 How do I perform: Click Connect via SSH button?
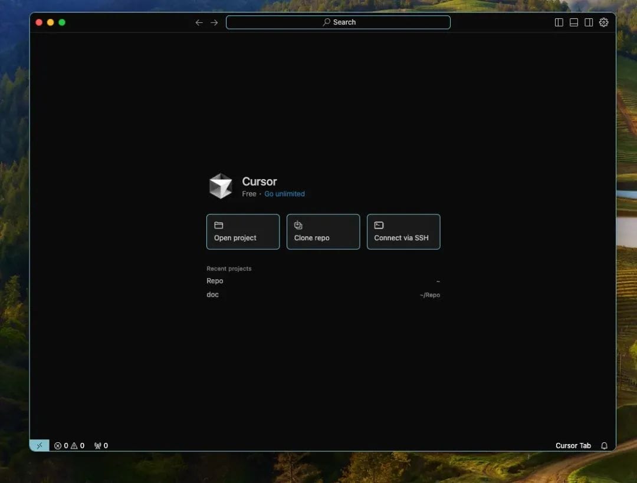click(x=403, y=231)
